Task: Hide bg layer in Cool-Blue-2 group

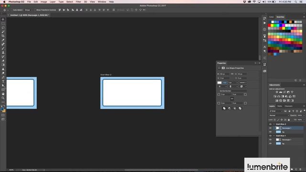Action: click(x=270, y=132)
